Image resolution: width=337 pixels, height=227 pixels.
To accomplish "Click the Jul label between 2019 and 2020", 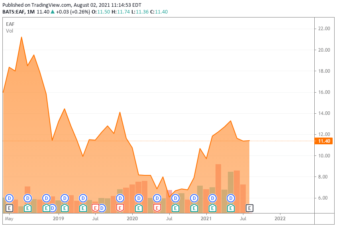I will coord(95,218).
